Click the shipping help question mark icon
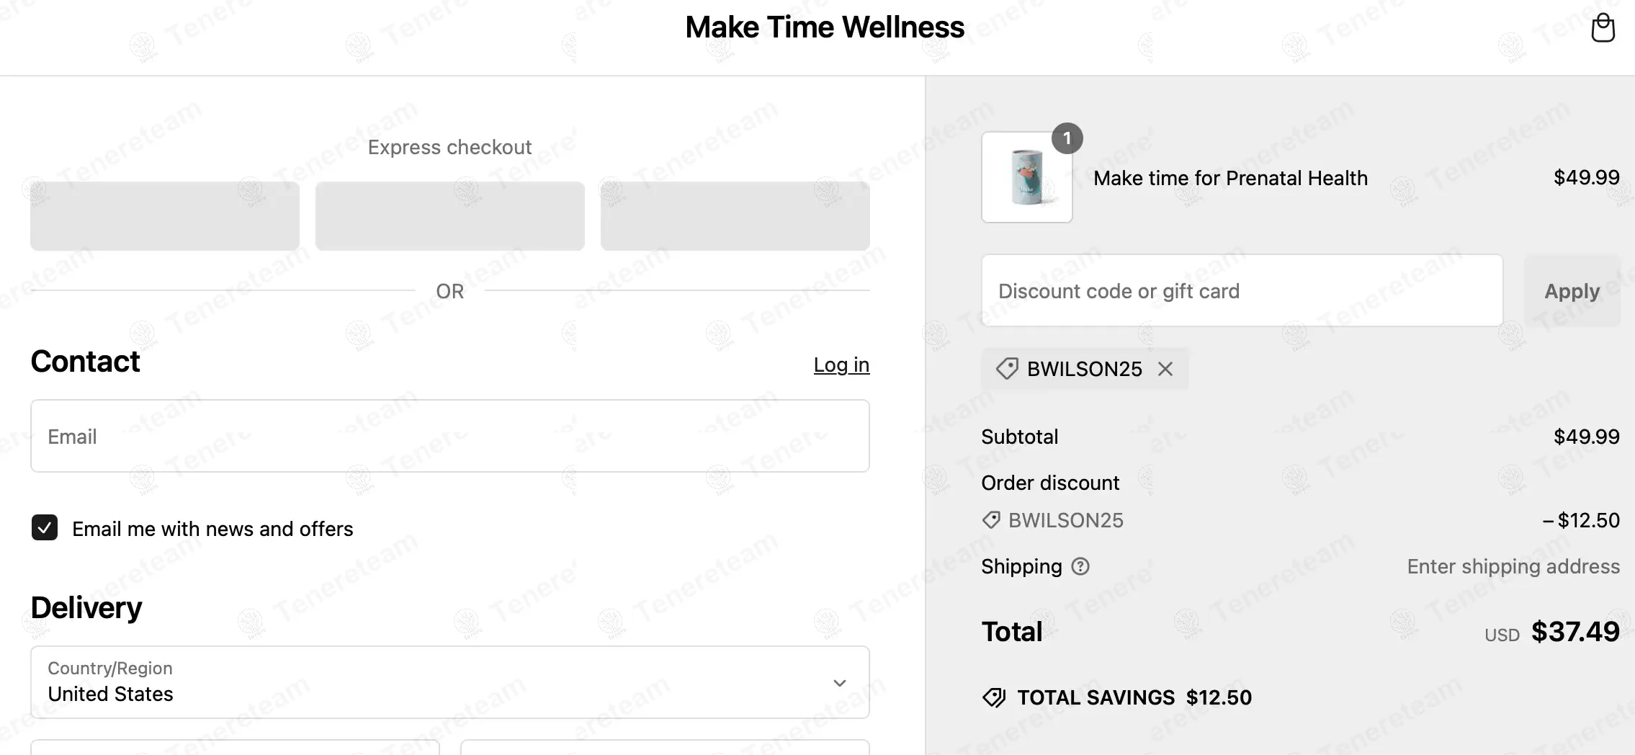The width and height of the screenshot is (1635, 755). [x=1080, y=566]
